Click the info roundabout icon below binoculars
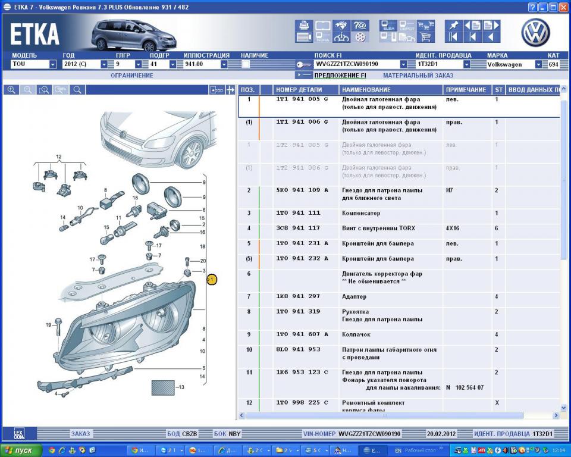571x457 pixels. tap(341, 37)
